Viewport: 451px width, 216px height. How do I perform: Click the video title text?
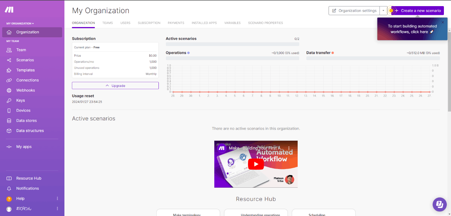pyautogui.click(x=257, y=148)
